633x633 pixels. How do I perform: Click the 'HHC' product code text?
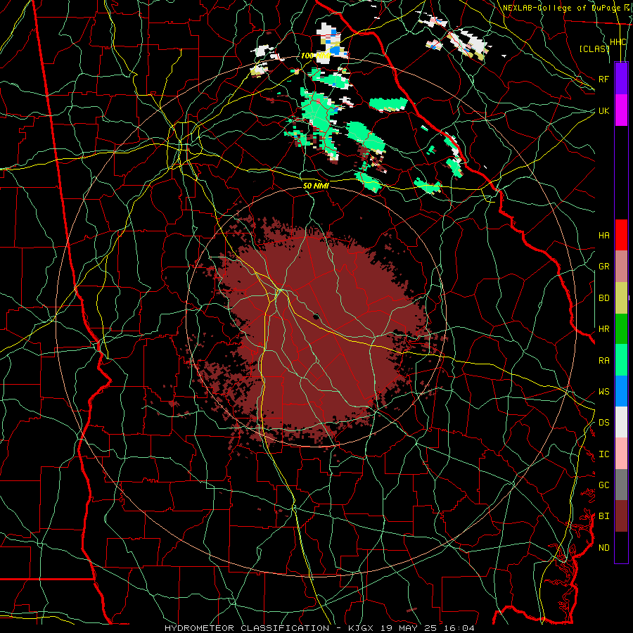point(618,42)
